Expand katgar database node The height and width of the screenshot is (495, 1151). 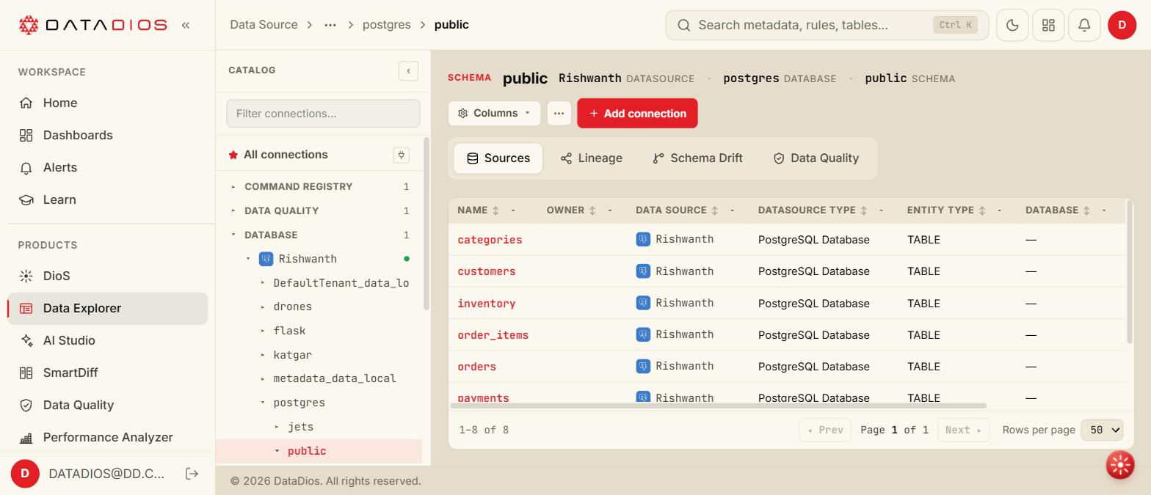pyautogui.click(x=263, y=355)
